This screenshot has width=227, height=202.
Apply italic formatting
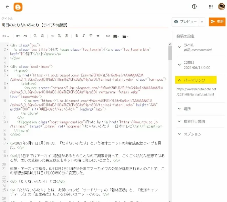(84, 36)
